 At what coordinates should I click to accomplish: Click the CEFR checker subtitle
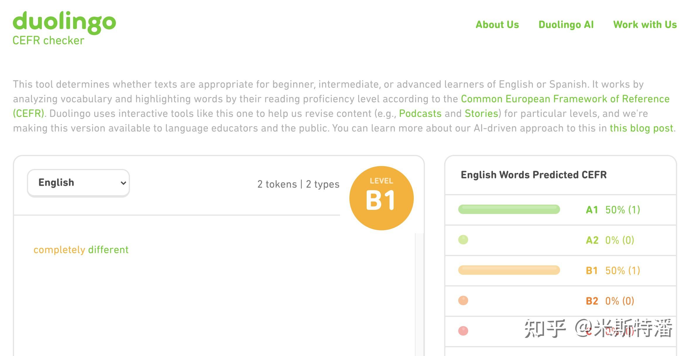click(48, 41)
